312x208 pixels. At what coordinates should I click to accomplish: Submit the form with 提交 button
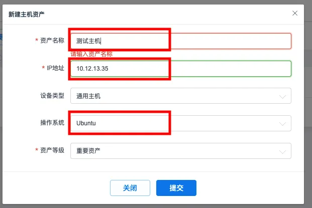176,188
